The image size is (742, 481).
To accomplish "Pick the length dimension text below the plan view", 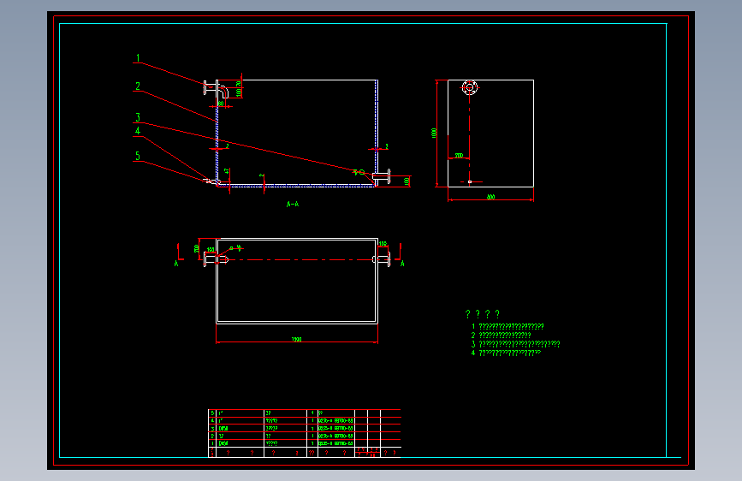I will (297, 340).
